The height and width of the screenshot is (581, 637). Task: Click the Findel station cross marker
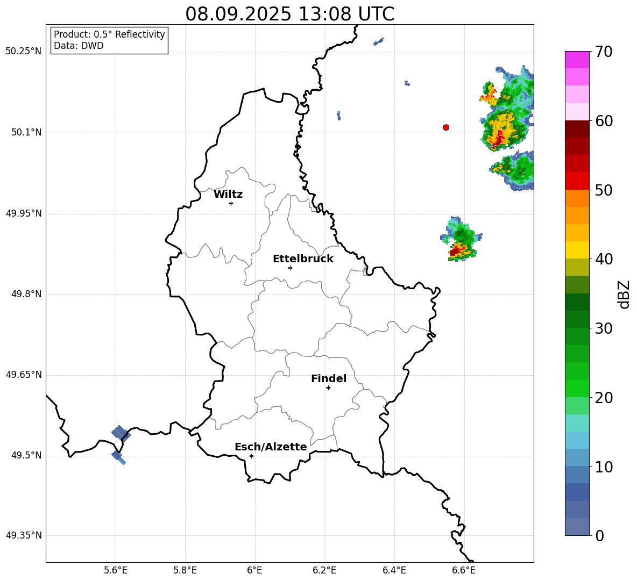click(328, 388)
